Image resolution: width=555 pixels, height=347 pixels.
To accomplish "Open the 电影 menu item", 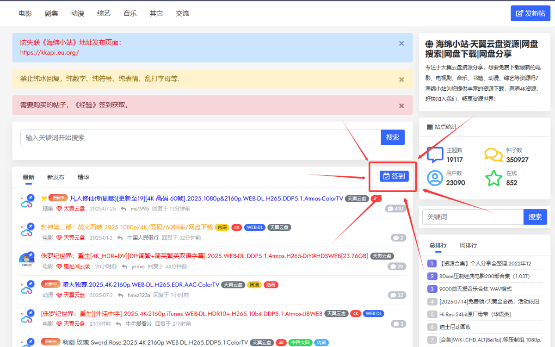I will point(25,13).
